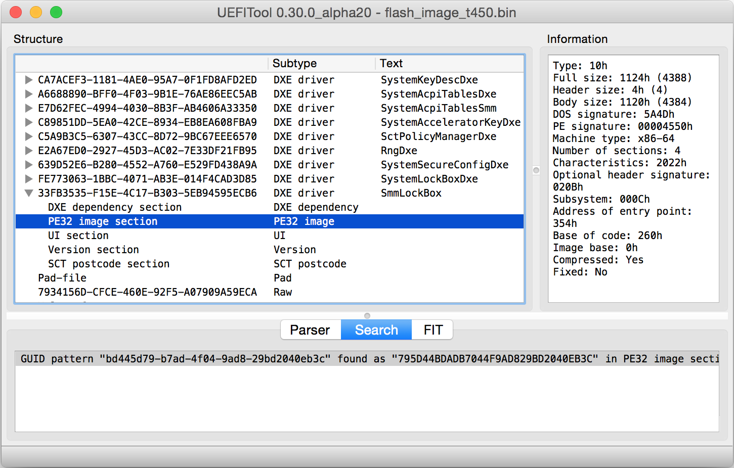The image size is (734, 468).
Task: Click the Compressed: Yes line
Action: (x=598, y=260)
